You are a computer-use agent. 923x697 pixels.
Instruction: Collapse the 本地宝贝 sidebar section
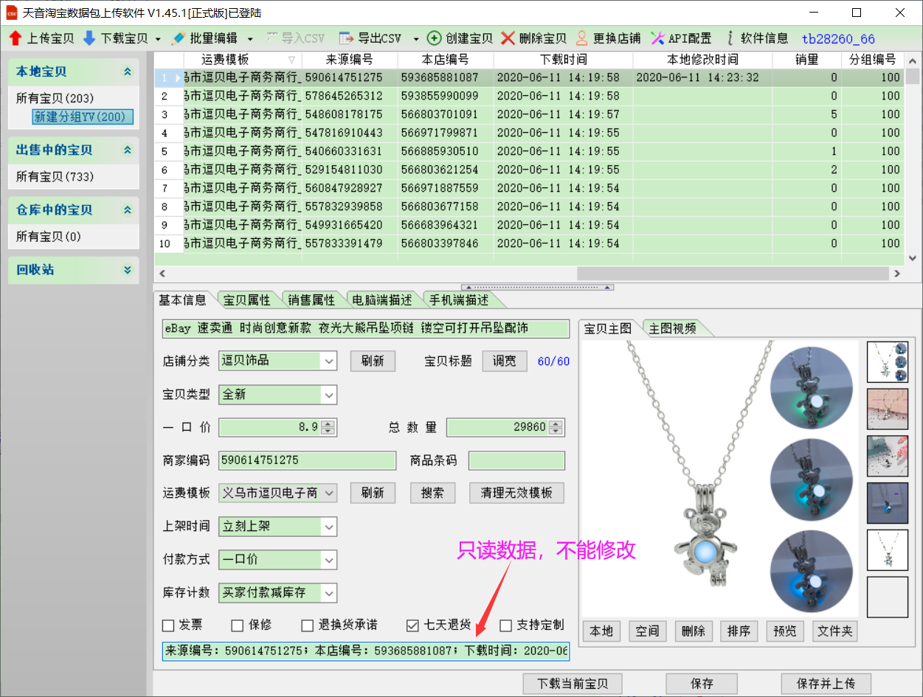pos(127,72)
